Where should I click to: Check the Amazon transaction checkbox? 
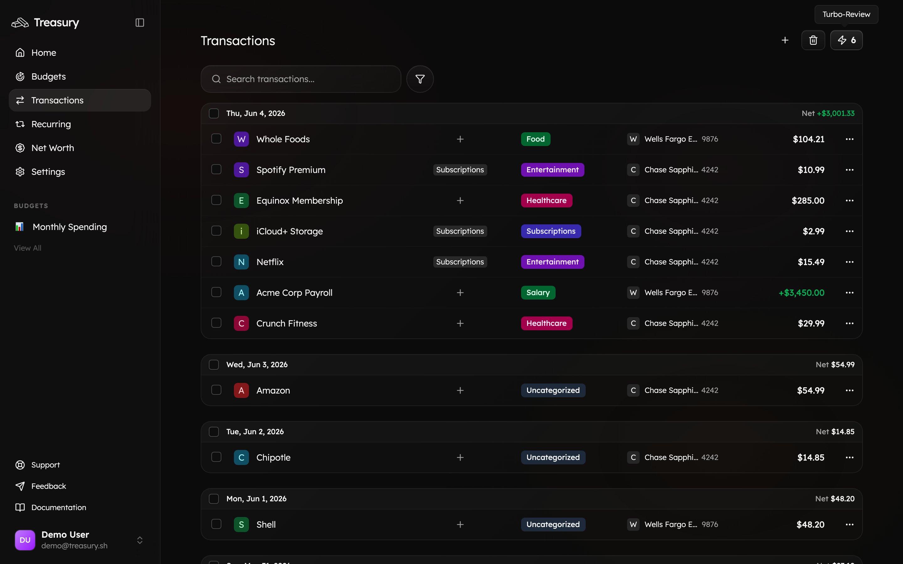[216, 390]
